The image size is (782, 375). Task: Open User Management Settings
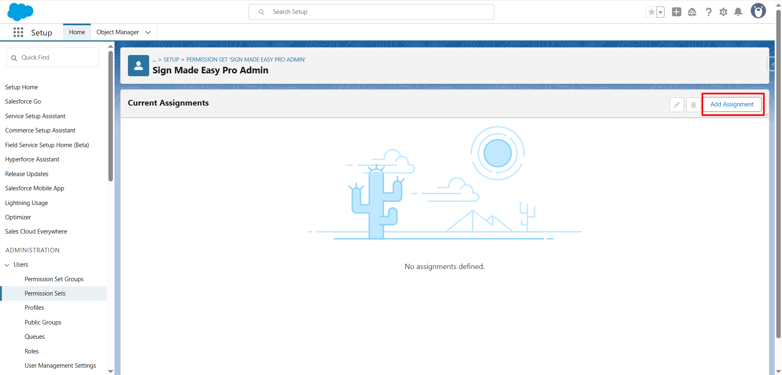60,366
